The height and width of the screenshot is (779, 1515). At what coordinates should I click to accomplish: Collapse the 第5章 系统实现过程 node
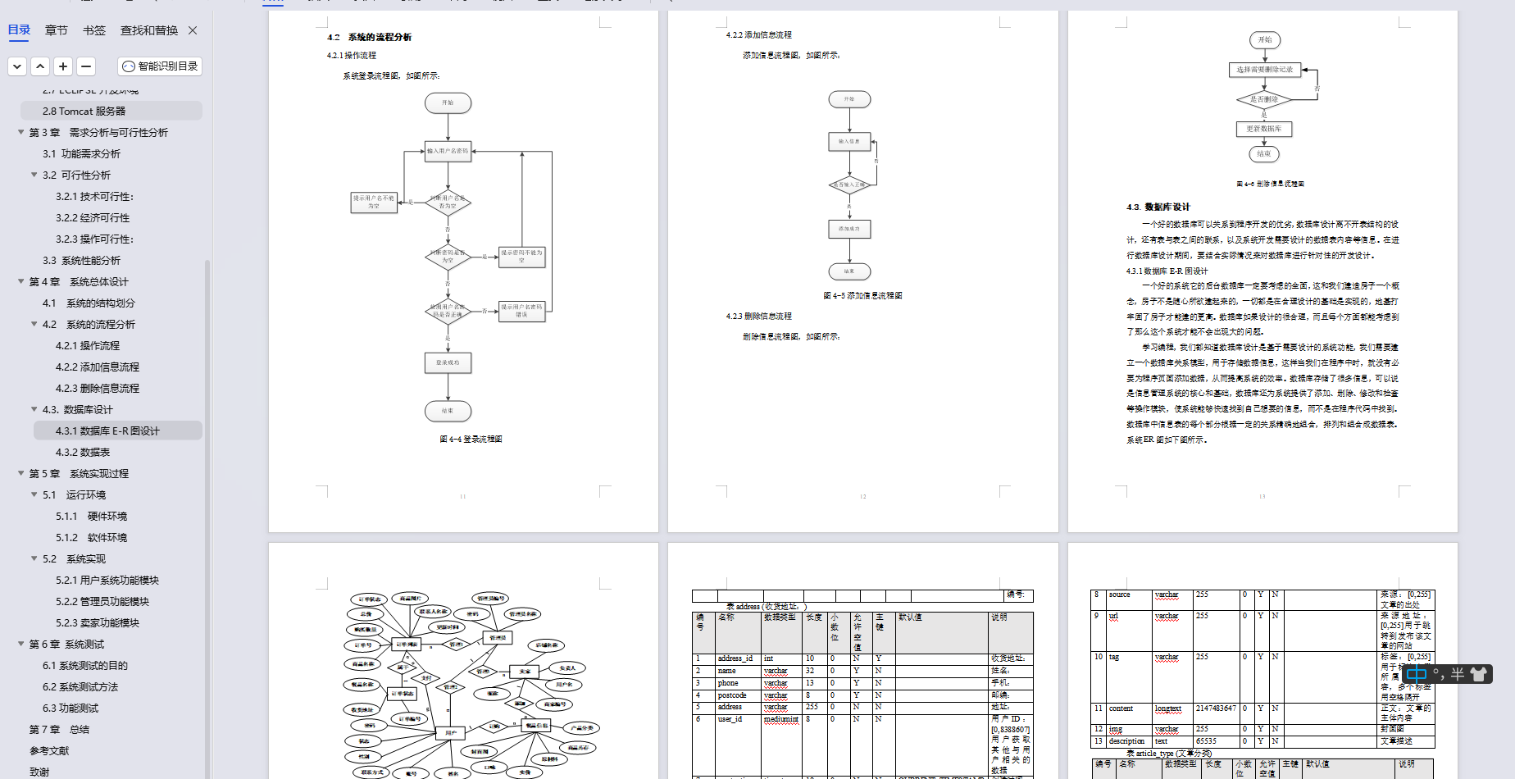point(21,473)
